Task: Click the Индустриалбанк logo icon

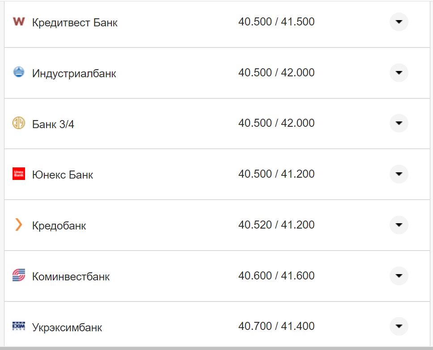Action: pyautogui.click(x=19, y=72)
